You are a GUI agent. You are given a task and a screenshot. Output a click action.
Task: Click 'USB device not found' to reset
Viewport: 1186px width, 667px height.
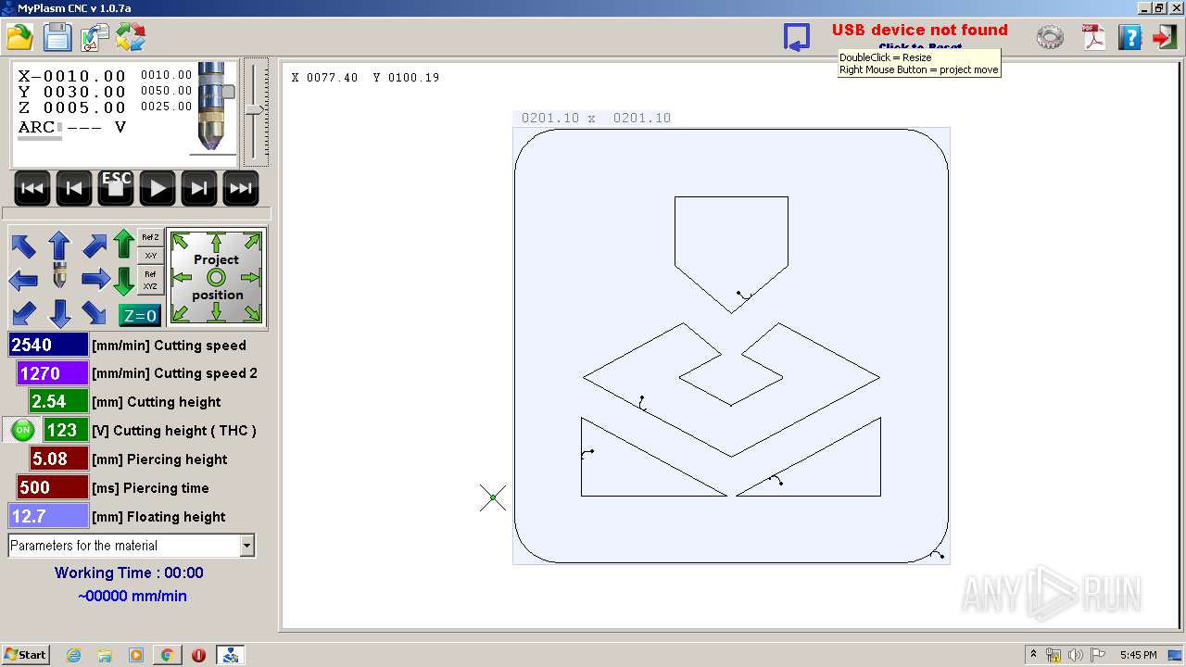(919, 31)
